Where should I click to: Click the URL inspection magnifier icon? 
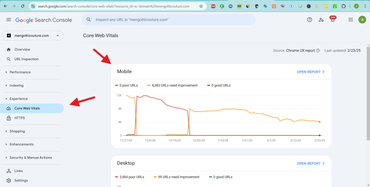pos(9,59)
